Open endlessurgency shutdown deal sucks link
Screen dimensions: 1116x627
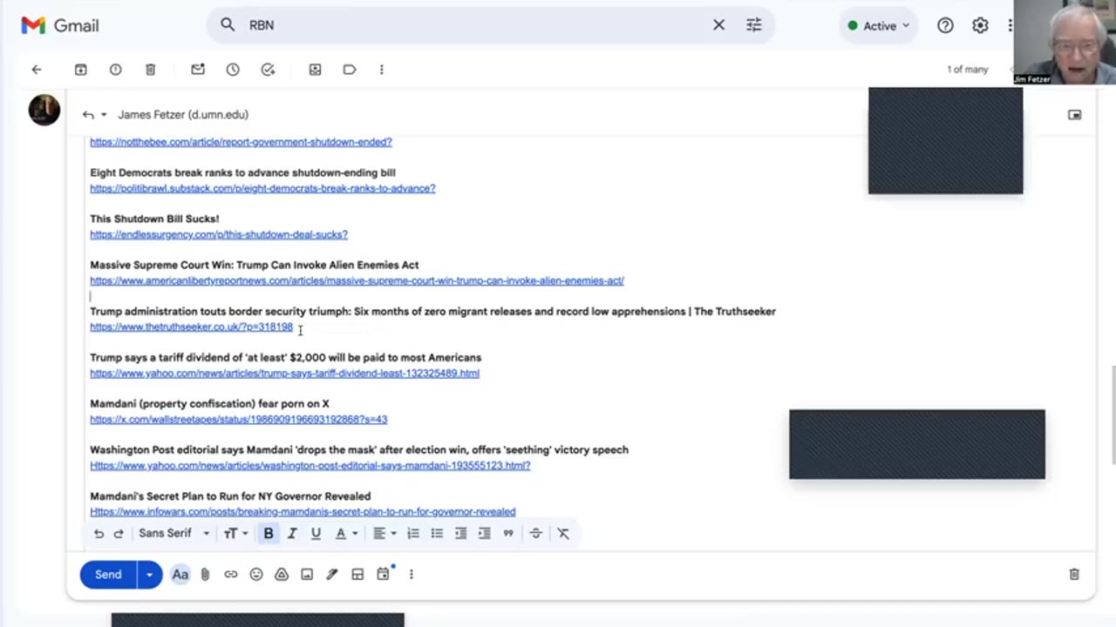[219, 234]
